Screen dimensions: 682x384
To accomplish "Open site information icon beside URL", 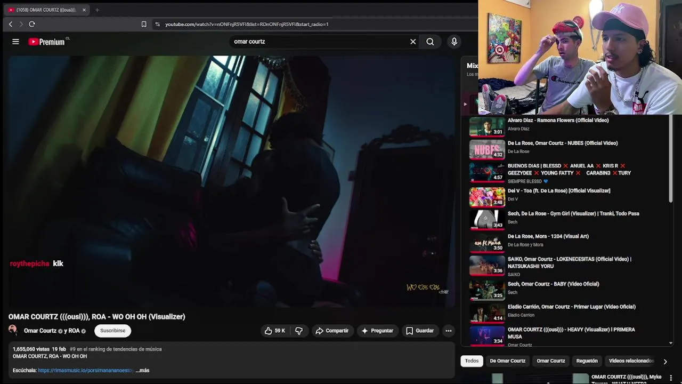I will point(157,24).
